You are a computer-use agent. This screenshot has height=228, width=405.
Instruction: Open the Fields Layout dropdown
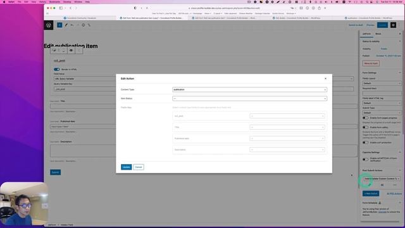pos(382,83)
